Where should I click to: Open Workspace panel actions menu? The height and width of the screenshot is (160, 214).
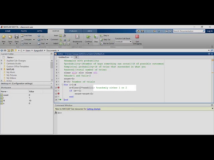click(51, 87)
